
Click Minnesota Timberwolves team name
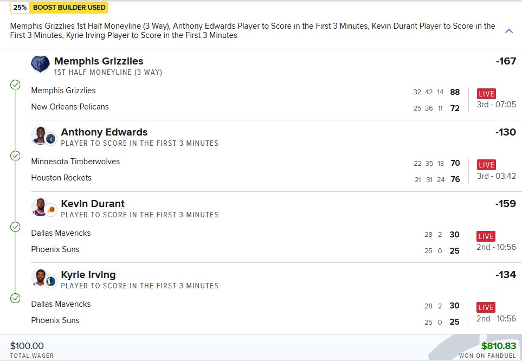tap(75, 162)
